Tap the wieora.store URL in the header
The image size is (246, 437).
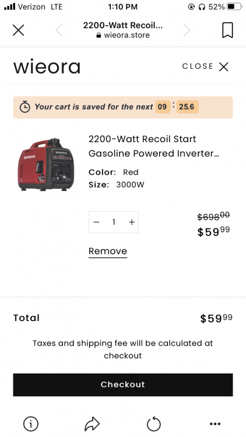[123, 35]
